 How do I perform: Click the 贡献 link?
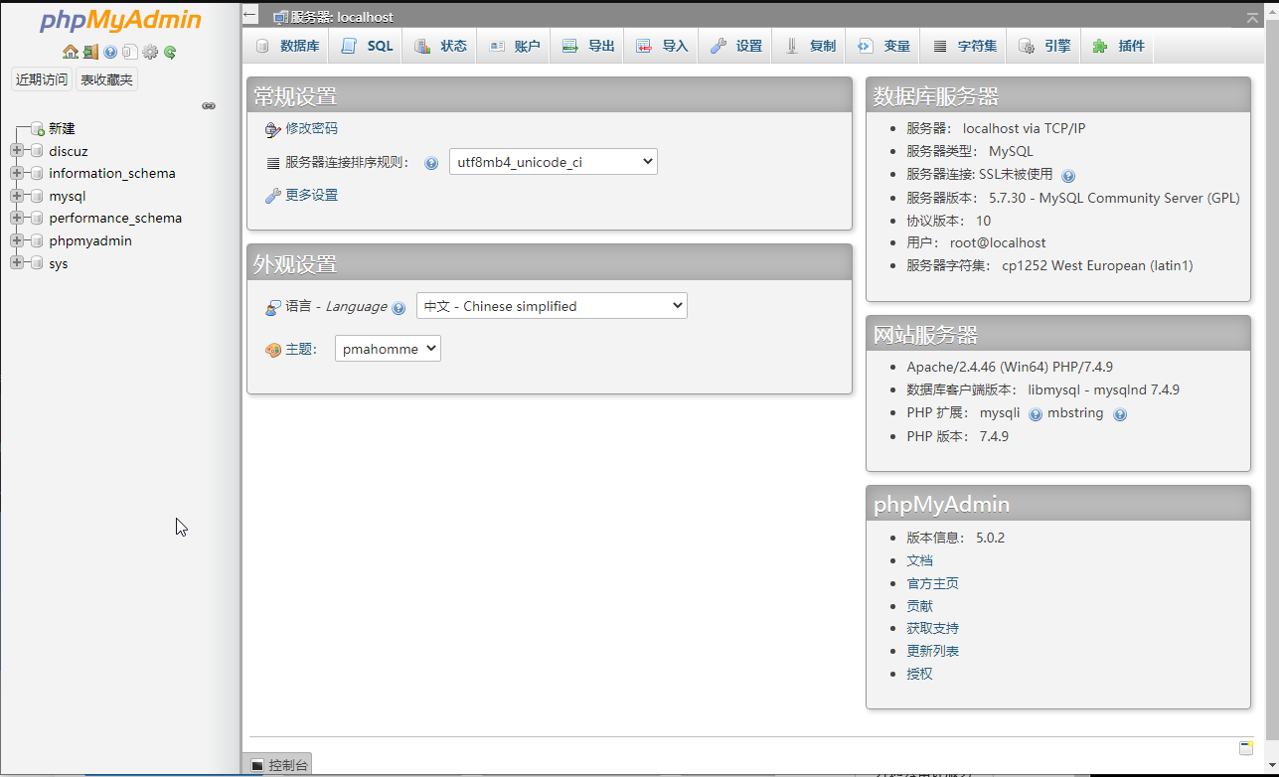[919, 606]
